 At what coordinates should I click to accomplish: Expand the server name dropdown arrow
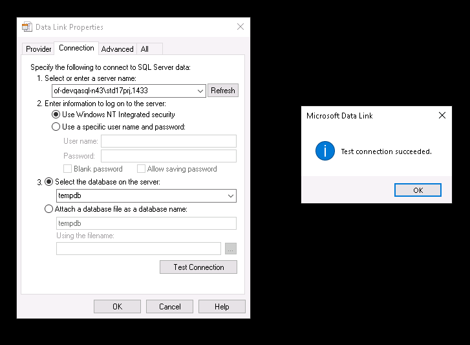(x=200, y=91)
